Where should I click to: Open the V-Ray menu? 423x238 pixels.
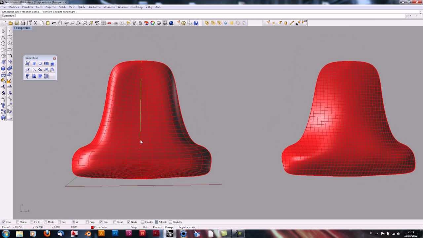pos(149,7)
